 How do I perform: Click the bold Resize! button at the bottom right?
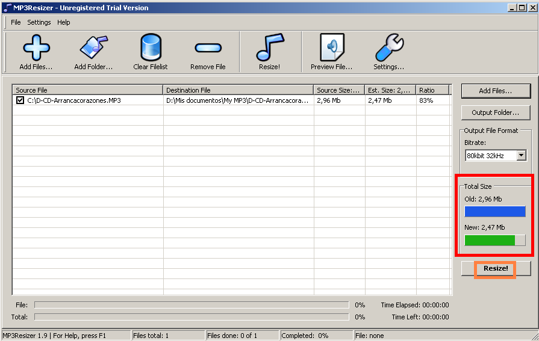[x=496, y=269]
